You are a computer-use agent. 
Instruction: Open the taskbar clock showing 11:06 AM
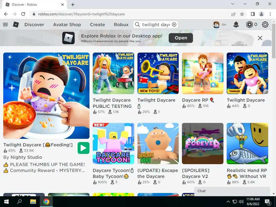(x=253, y=202)
